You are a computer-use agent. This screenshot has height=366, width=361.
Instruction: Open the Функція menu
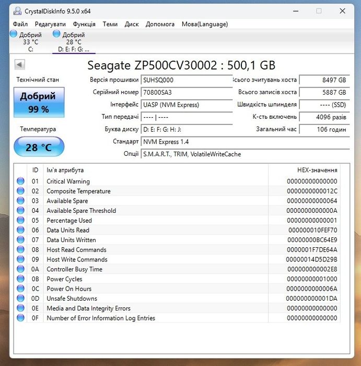tap(84, 24)
